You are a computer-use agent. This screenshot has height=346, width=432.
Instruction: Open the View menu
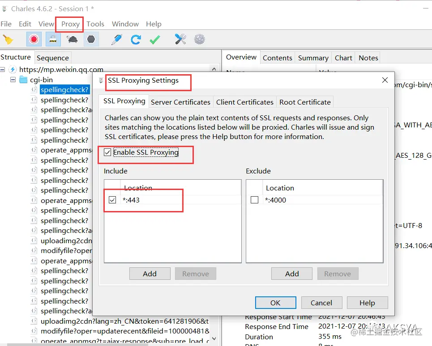click(46, 24)
